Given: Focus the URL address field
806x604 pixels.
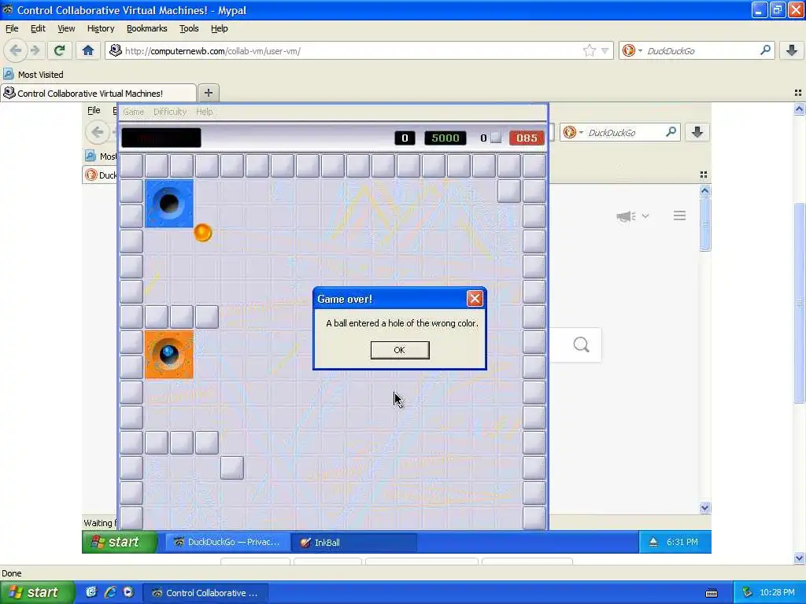Looking at the screenshot, I should (x=352, y=50).
